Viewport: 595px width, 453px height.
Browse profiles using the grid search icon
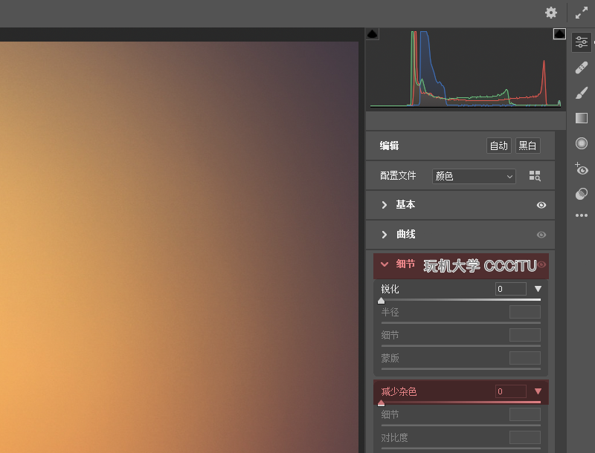[x=535, y=176]
